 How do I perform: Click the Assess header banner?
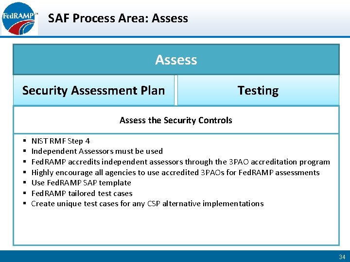coord(176,60)
